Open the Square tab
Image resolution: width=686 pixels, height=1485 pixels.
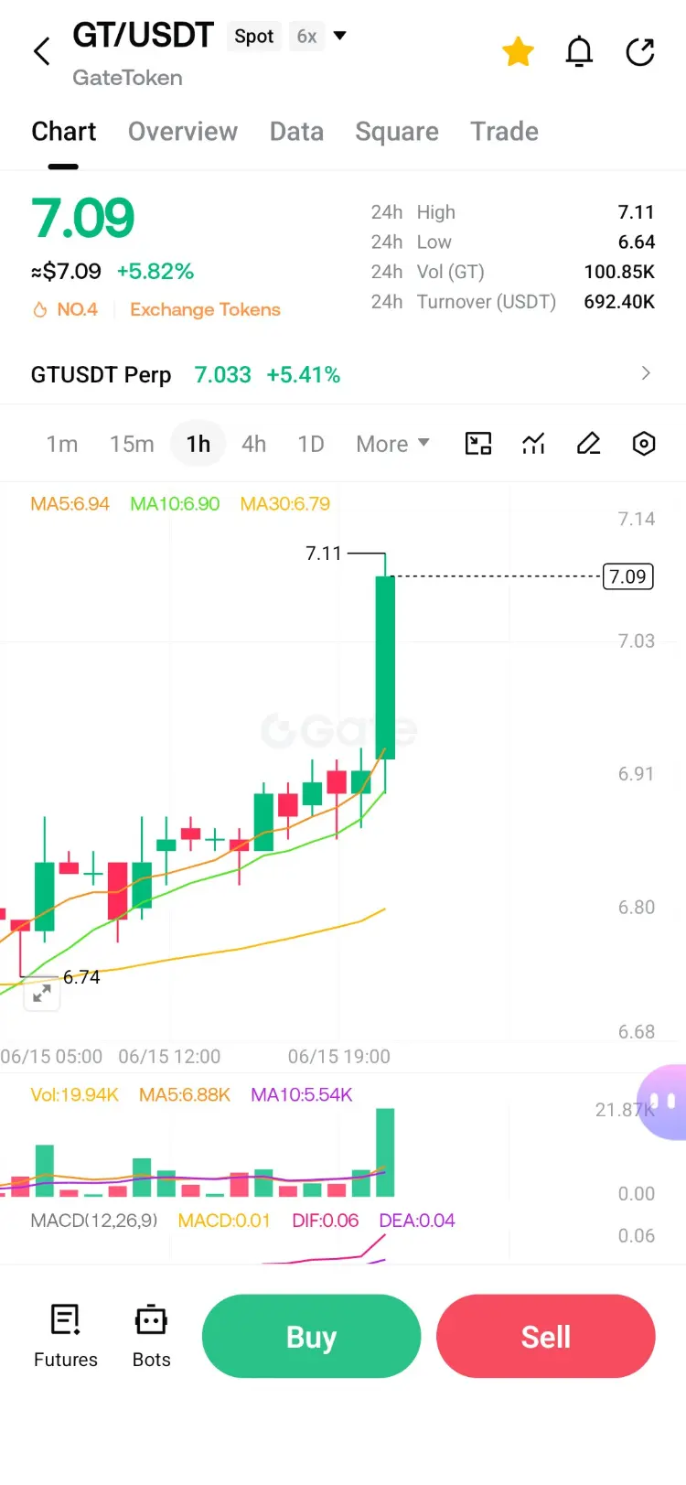point(397,132)
